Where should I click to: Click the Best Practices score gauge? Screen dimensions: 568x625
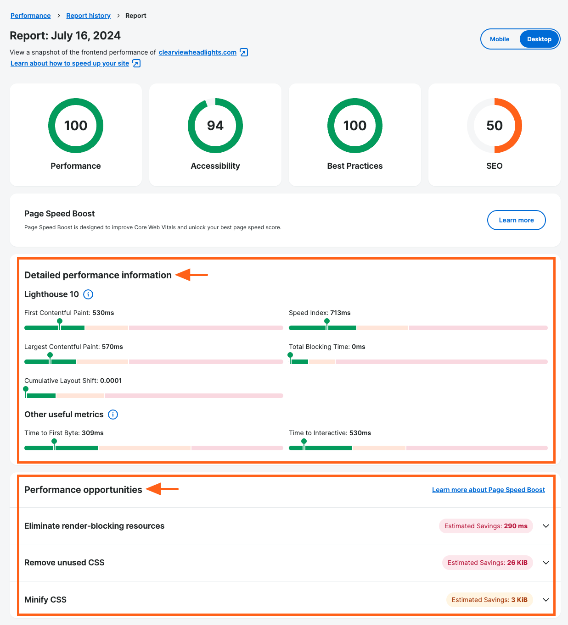(x=354, y=126)
